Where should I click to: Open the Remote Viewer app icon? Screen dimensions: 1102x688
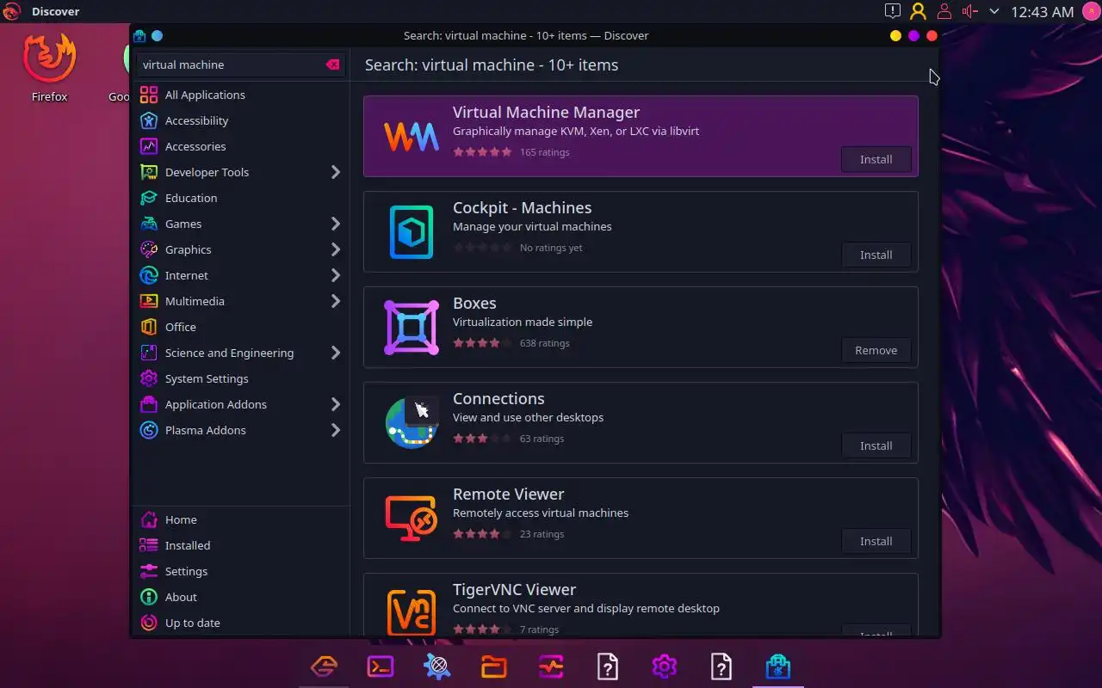point(411,518)
